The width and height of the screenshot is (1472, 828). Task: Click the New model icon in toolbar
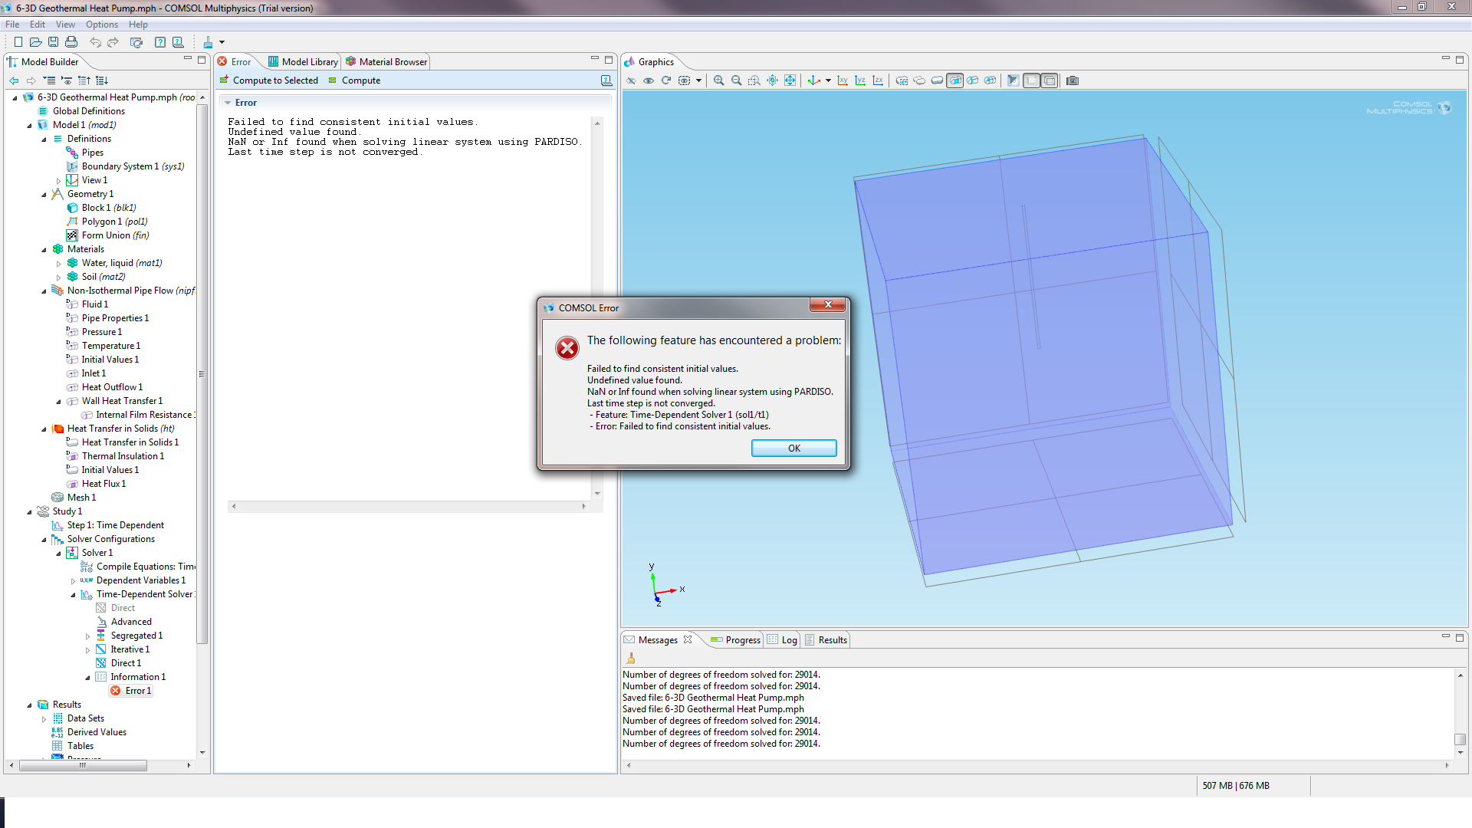coord(18,42)
